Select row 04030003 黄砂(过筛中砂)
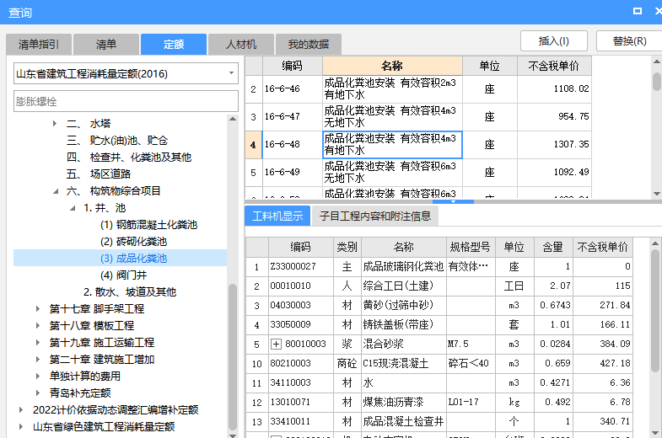This screenshot has width=662, height=438. tap(439, 305)
